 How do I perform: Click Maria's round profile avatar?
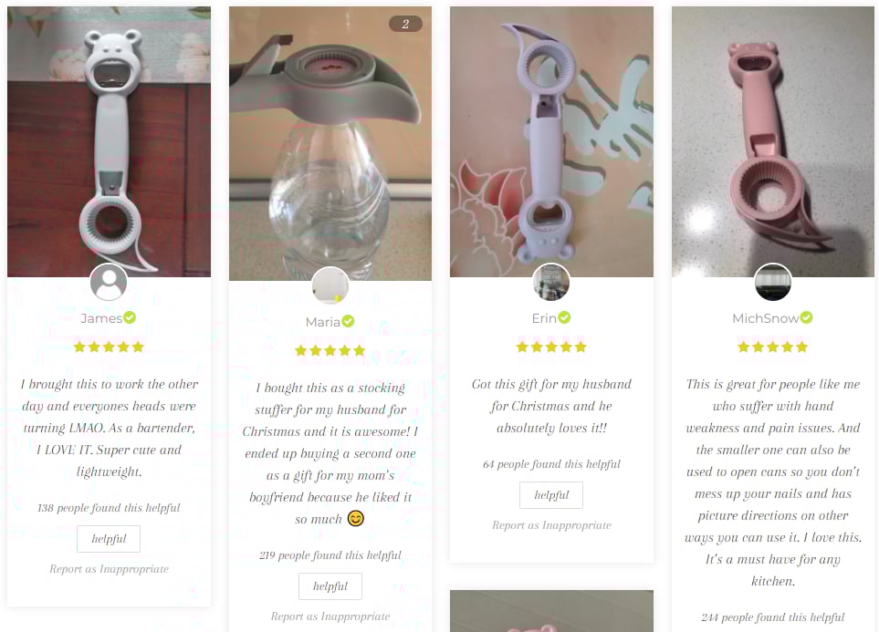(x=330, y=285)
